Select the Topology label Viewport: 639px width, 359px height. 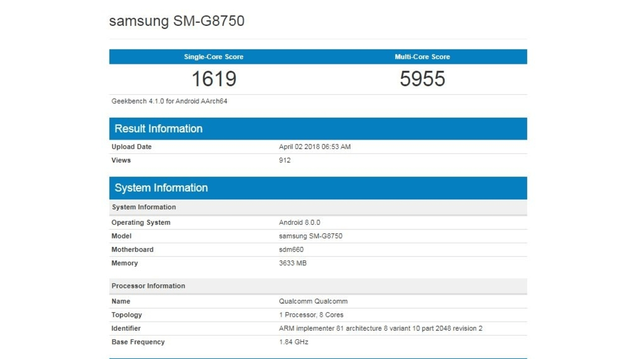point(127,315)
